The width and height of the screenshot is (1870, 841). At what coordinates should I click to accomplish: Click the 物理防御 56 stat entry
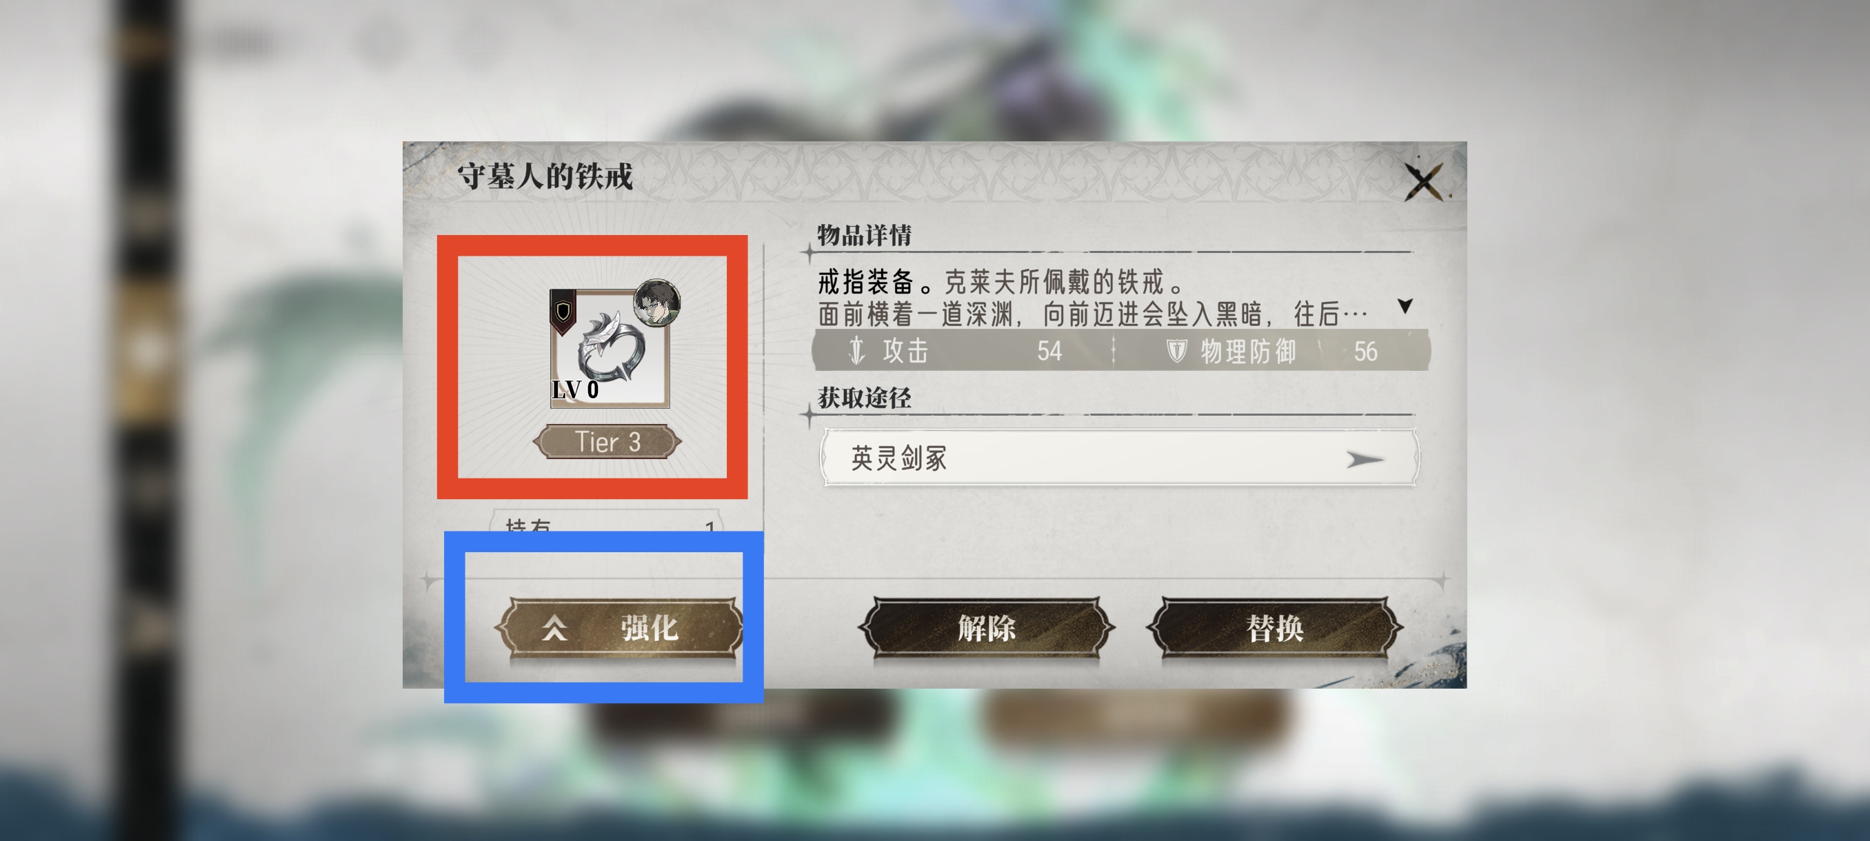(x=1271, y=350)
